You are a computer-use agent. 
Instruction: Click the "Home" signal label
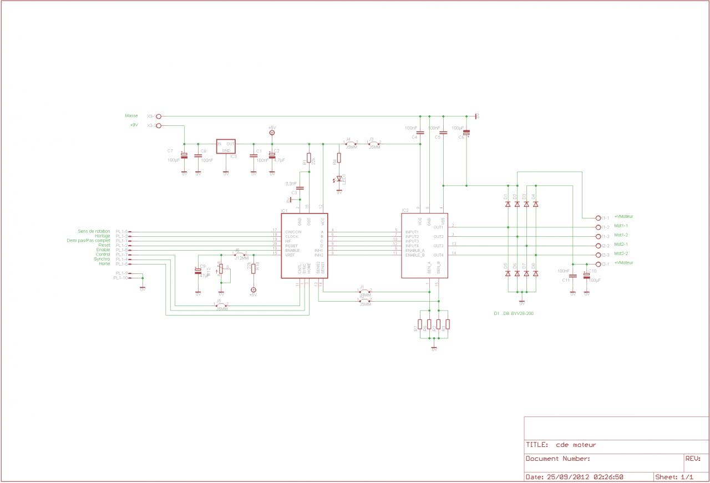click(104, 263)
